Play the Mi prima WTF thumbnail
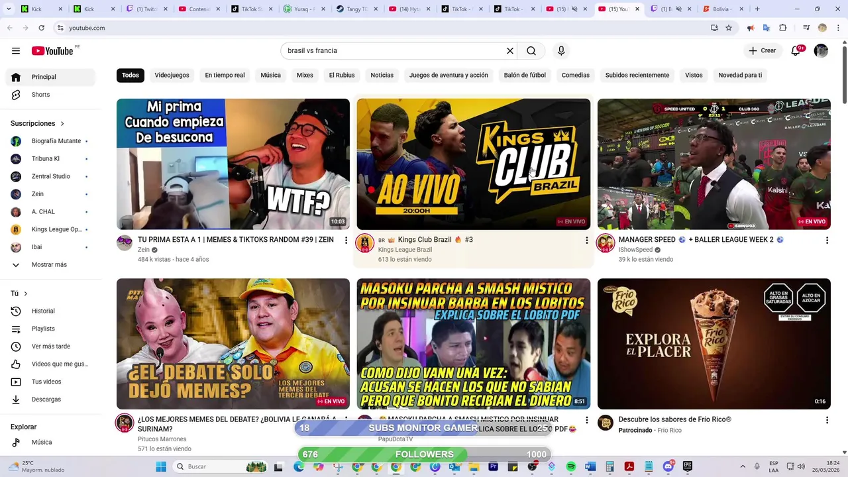The image size is (848, 477). tap(233, 164)
